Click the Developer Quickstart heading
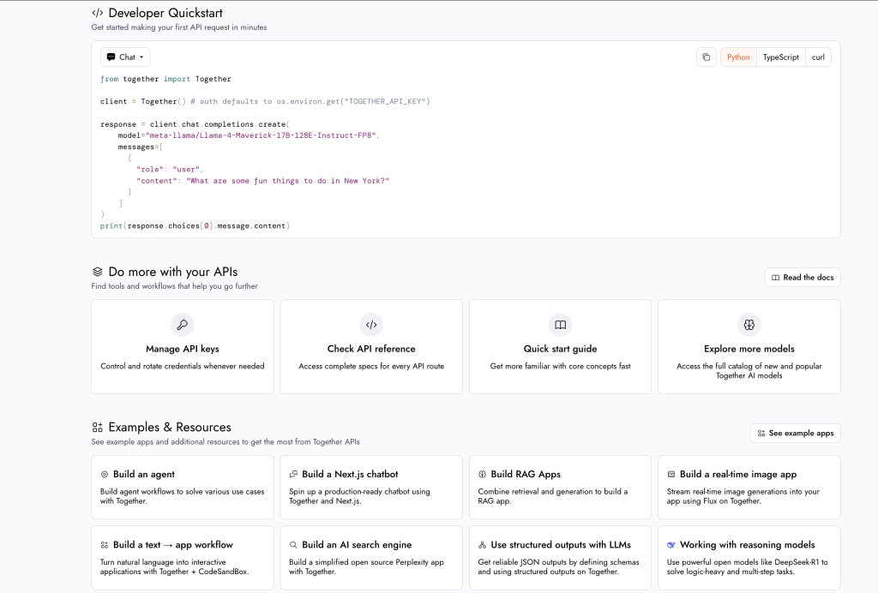The width and height of the screenshot is (878, 593). tap(165, 13)
